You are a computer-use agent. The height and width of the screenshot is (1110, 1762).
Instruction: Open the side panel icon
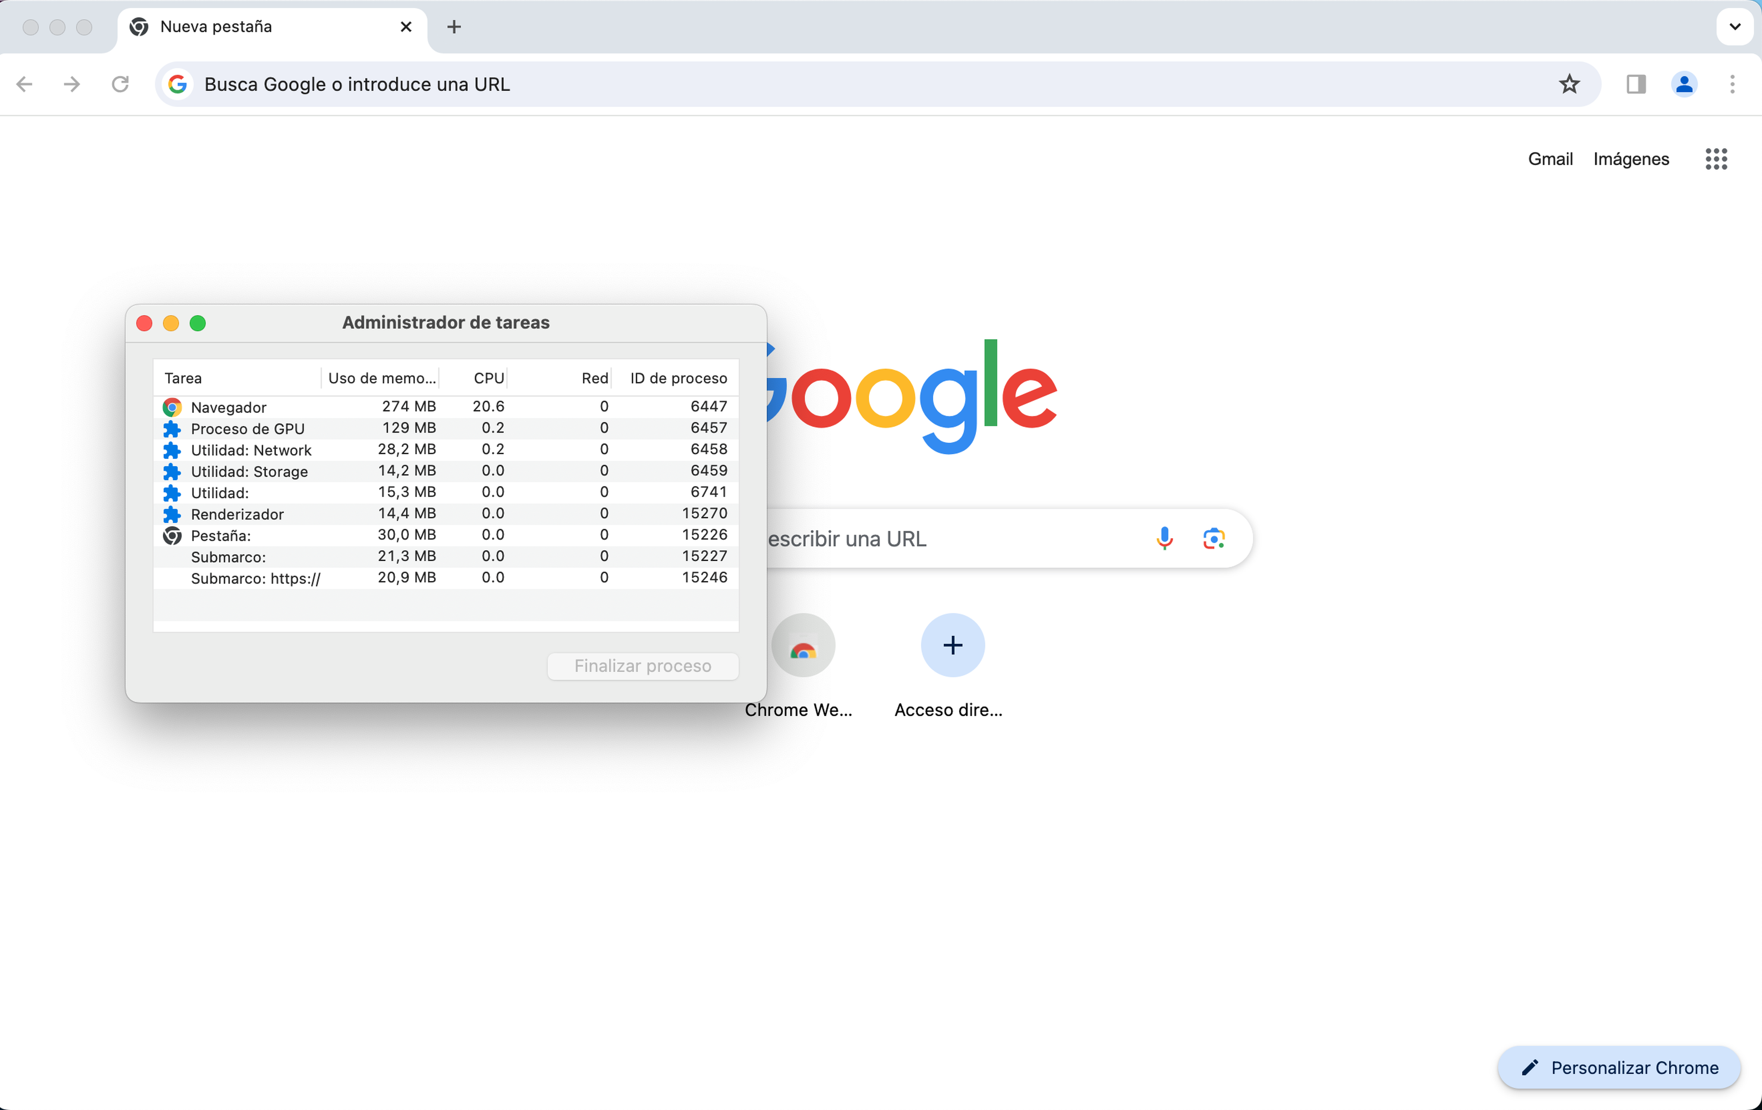(1636, 84)
